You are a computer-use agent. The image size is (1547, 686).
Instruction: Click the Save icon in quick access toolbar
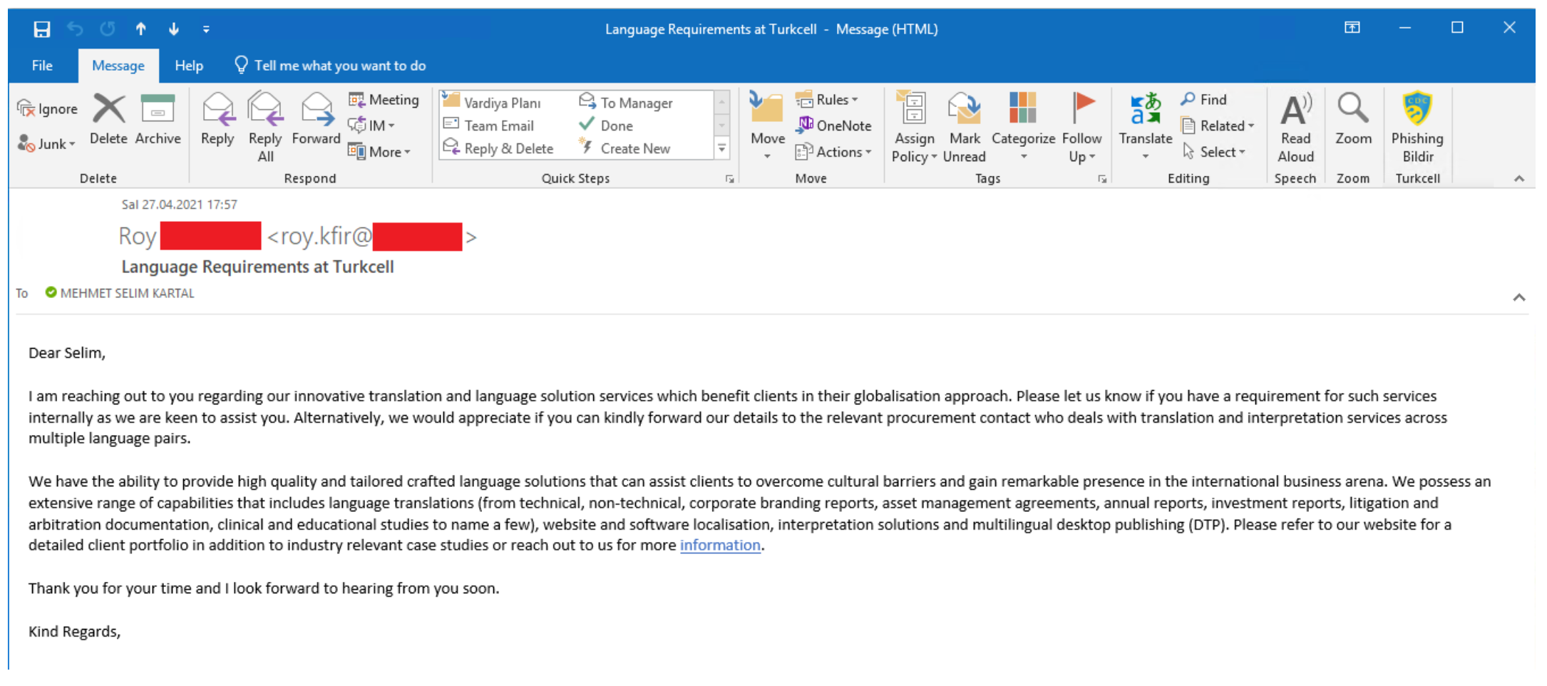(42, 29)
